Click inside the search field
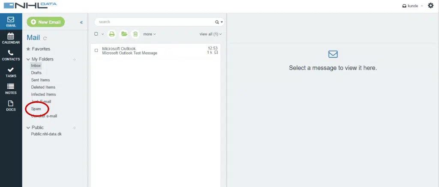Viewport: 439px width, 187px height. [155, 22]
